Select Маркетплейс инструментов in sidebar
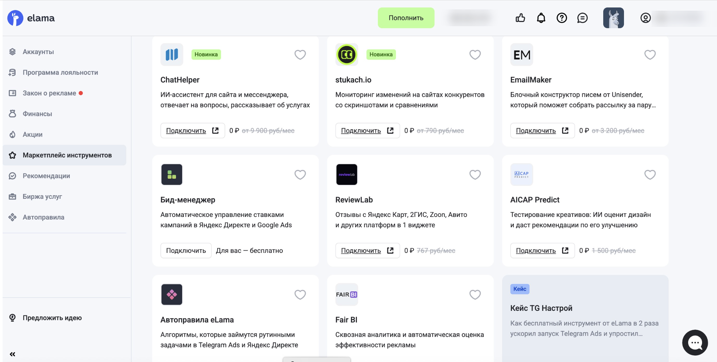Viewport: 717px width, 362px height. click(x=64, y=155)
